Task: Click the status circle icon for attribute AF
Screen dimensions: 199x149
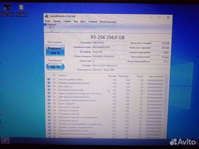Action: click(x=49, y=124)
